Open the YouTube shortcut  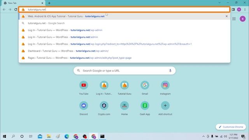pos(84,88)
